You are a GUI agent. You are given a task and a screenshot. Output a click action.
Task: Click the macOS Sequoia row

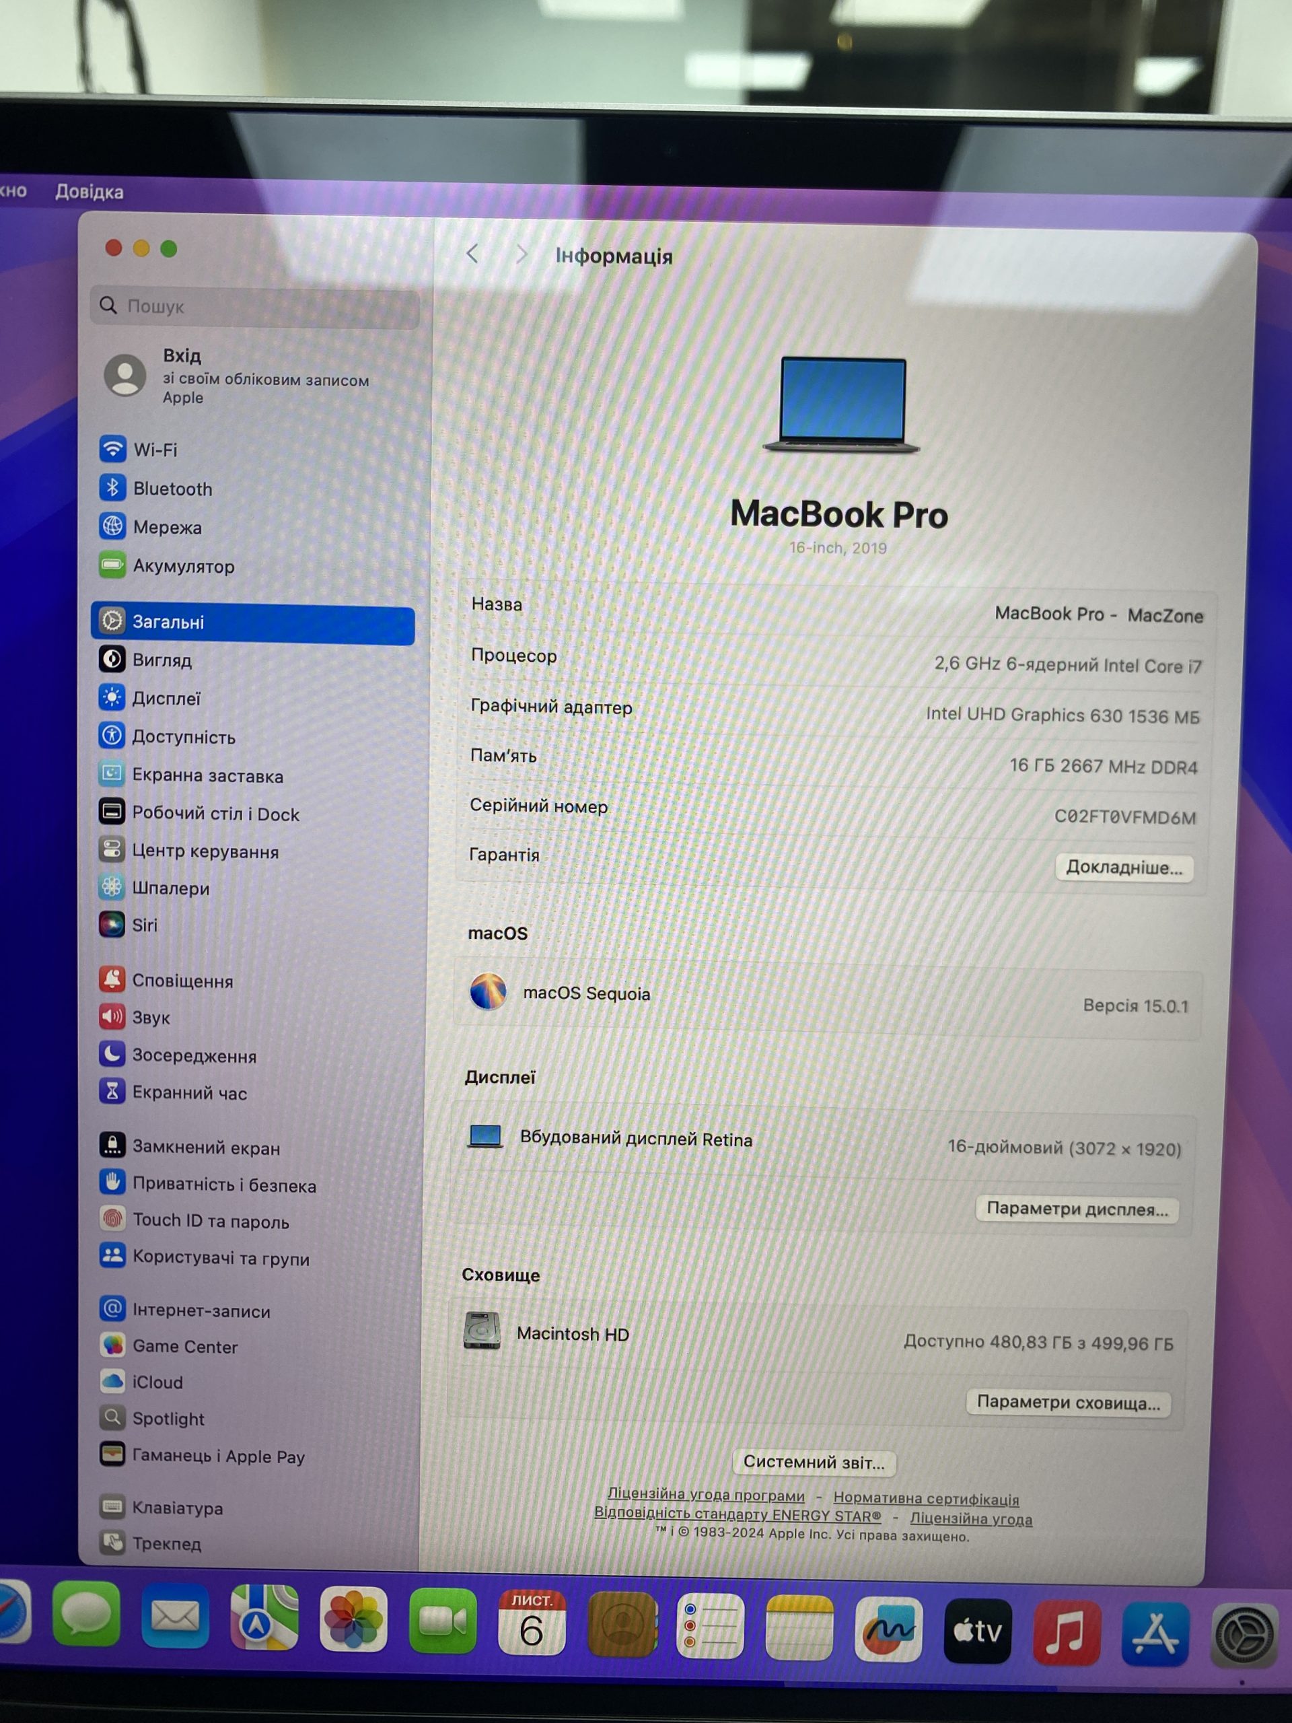(828, 999)
